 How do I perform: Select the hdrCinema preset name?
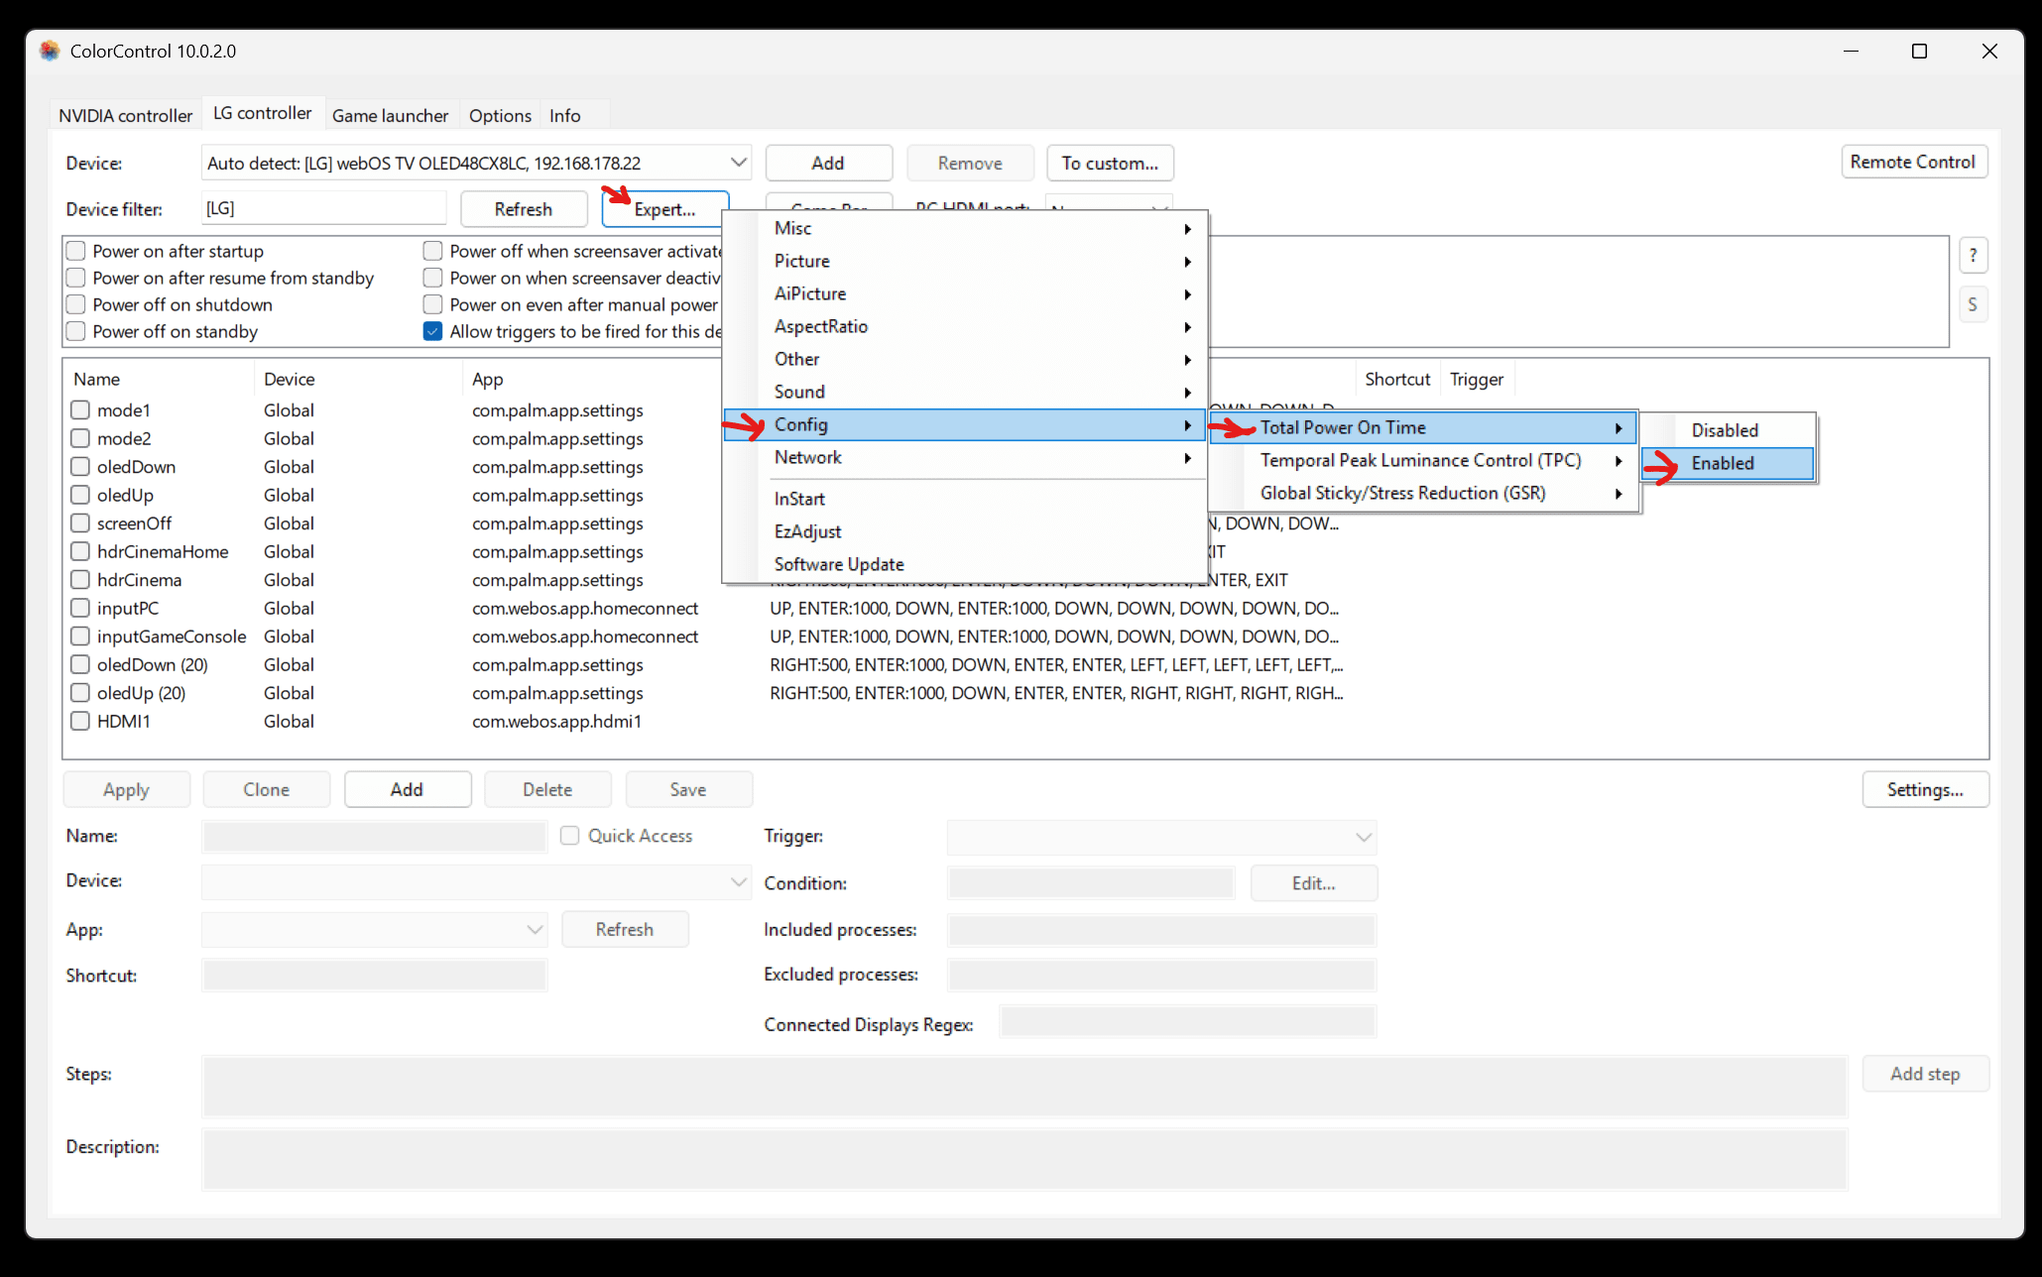pos(139,580)
